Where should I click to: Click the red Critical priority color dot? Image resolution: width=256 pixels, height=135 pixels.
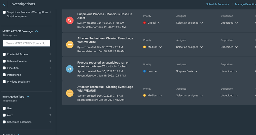144,23
